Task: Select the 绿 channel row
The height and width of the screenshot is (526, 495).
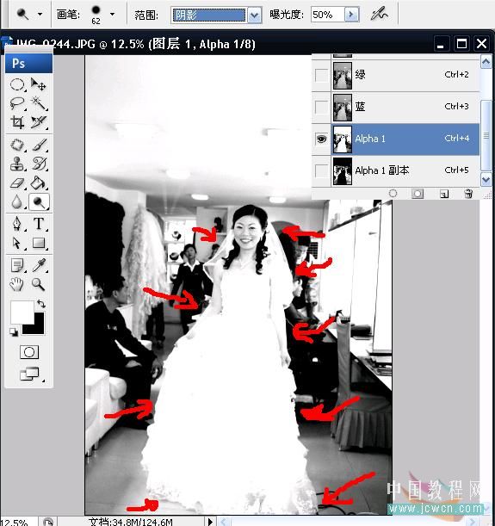Action: click(x=396, y=75)
